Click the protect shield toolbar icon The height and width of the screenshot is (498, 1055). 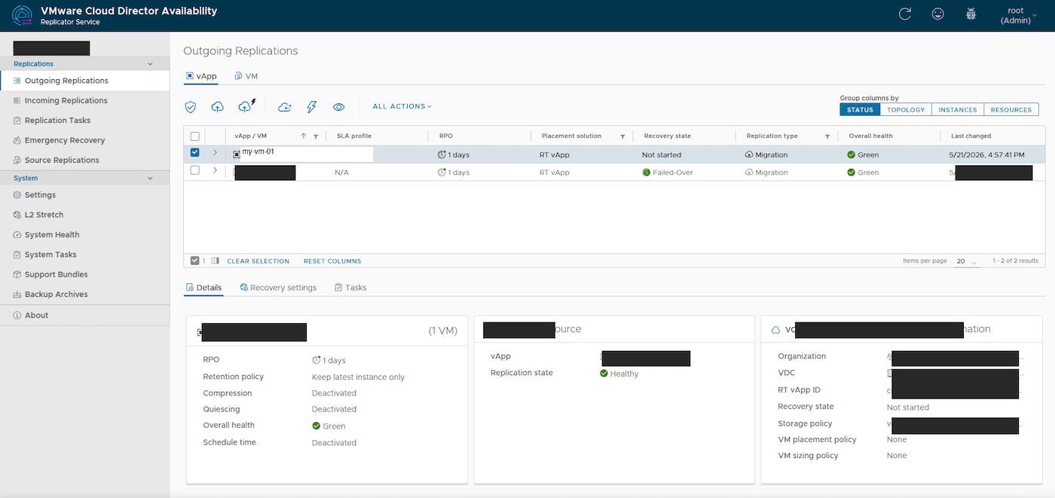191,107
